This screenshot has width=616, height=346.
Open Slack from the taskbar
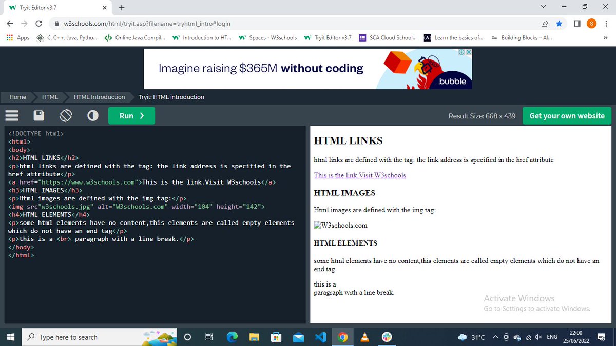[388, 337]
